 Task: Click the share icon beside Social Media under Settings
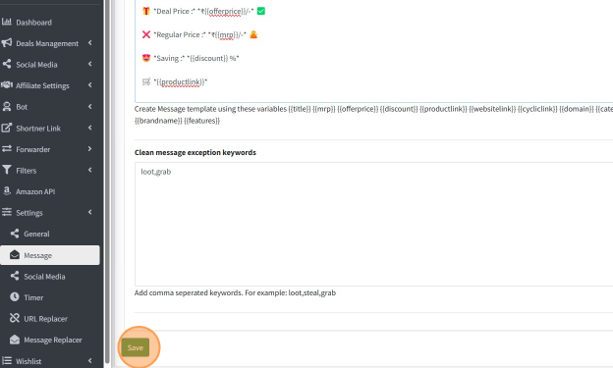point(15,276)
